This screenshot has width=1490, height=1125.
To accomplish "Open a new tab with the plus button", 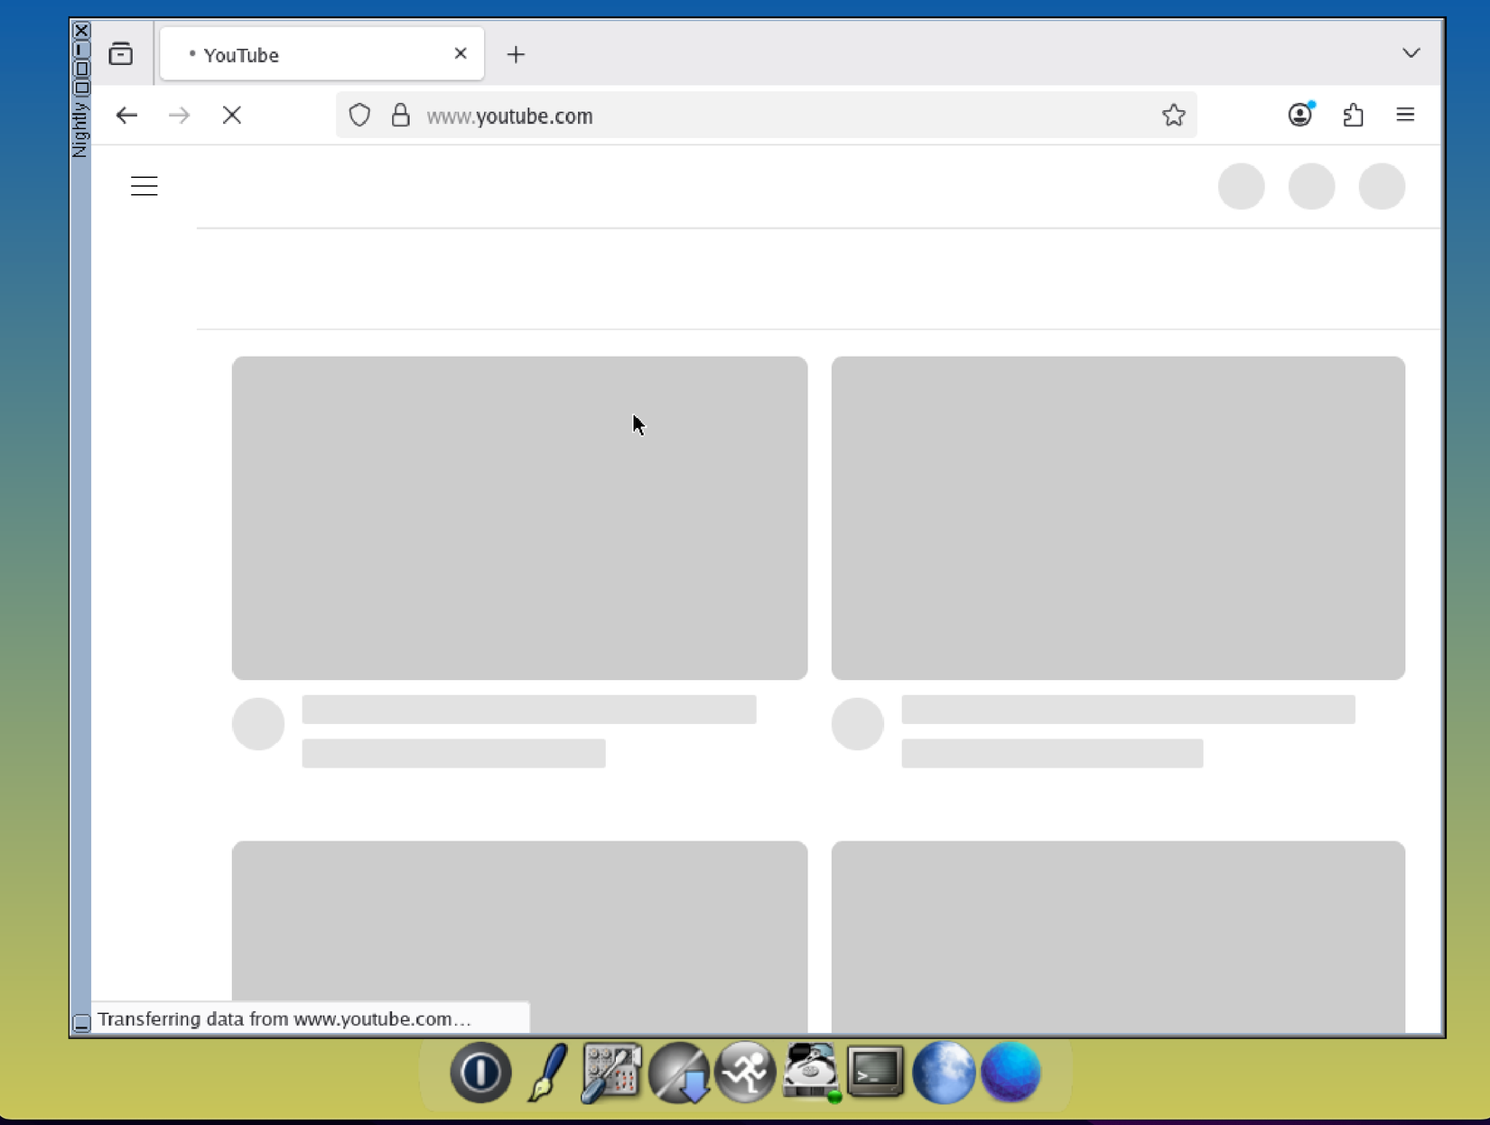I will [516, 54].
